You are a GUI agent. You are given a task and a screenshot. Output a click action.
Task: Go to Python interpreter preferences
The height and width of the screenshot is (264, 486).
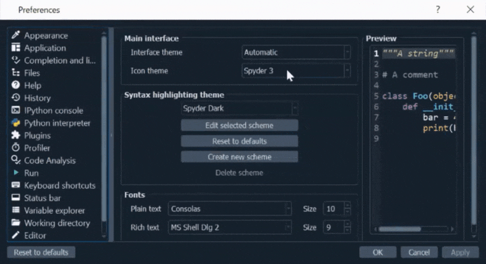coord(57,123)
